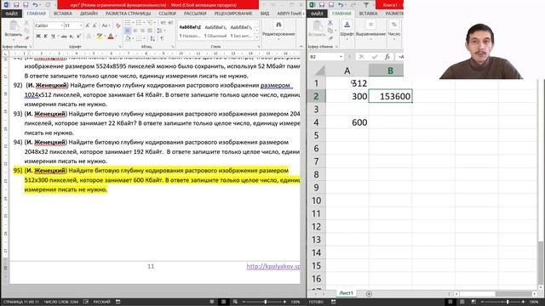This screenshot has height=306, width=545.
Task: Click Excel Select All corner triangle
Action: (319, 71)
